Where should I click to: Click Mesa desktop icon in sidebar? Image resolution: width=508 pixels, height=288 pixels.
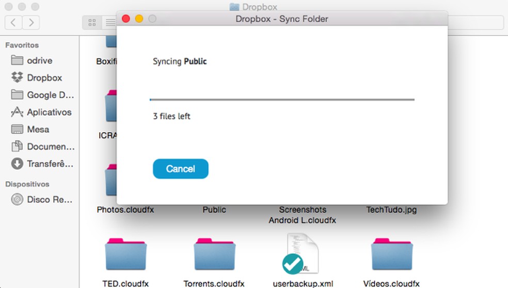17,129
